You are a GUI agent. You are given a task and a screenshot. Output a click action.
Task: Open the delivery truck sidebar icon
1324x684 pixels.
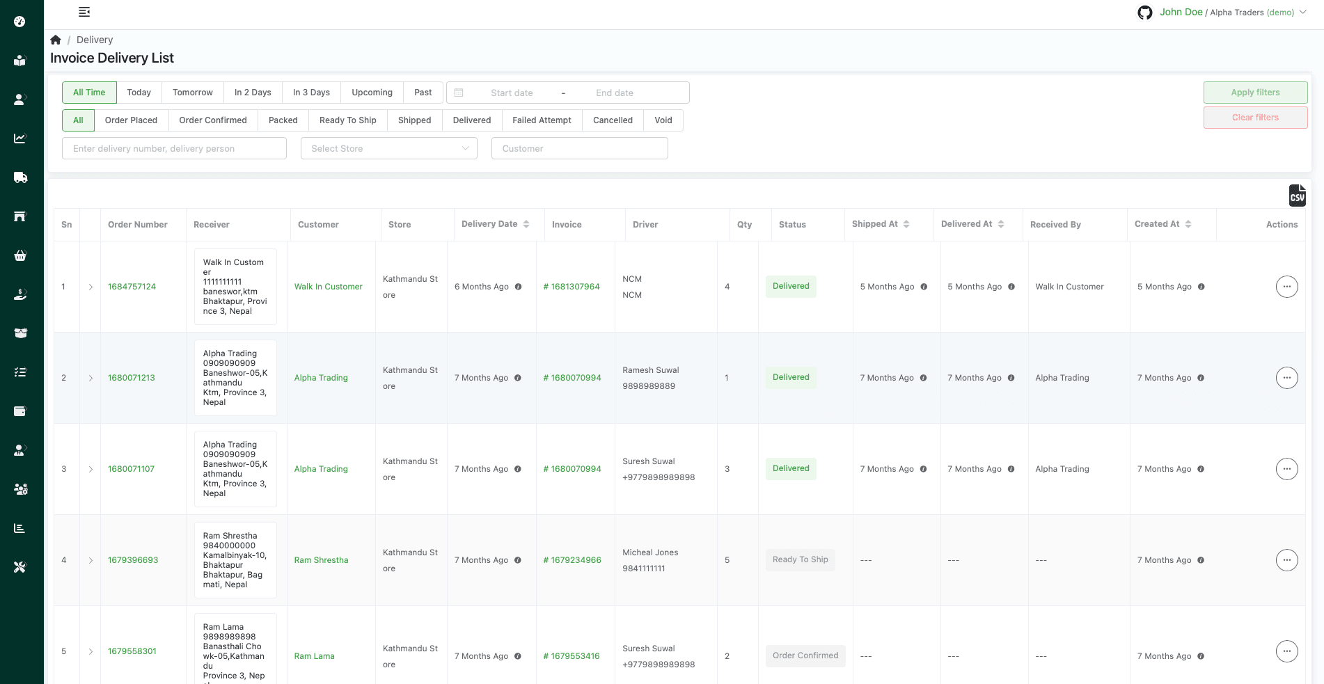tap(20, 177)
